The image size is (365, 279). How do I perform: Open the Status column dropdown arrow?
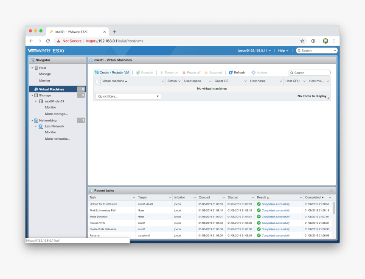point(179,81)
